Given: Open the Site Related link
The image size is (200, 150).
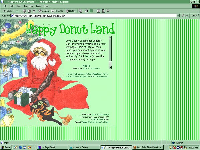Looking at the screenshot, I should tap(102, 77).
